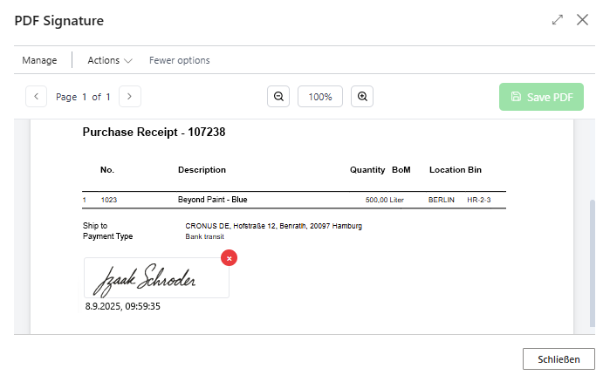The height and width of the screenshot is (382, 610).
Task: Click the page number indicator text
Action: (x=83, y=97)
